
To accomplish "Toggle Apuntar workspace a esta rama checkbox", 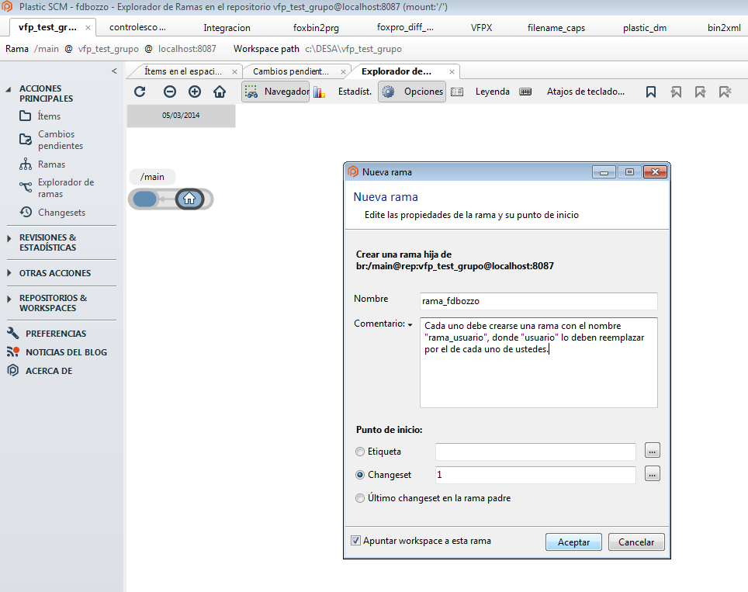I will (x=356, y=541).
